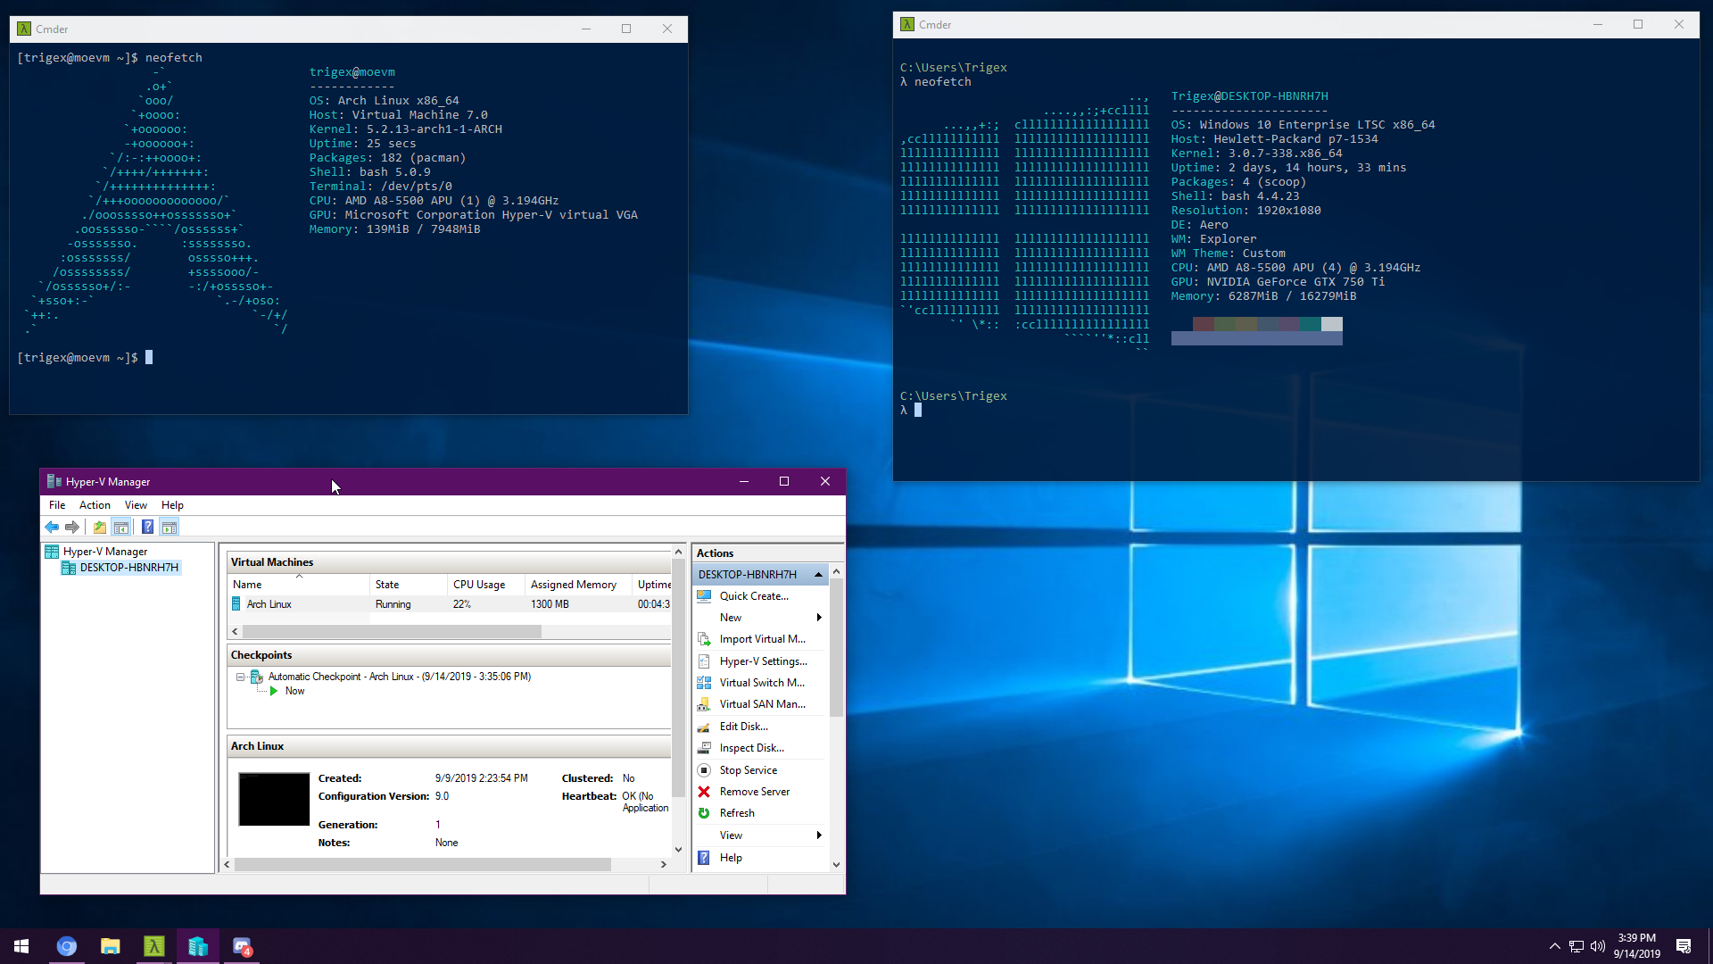
Task: Toggle the console tree pane visibility
Action: 121,528
